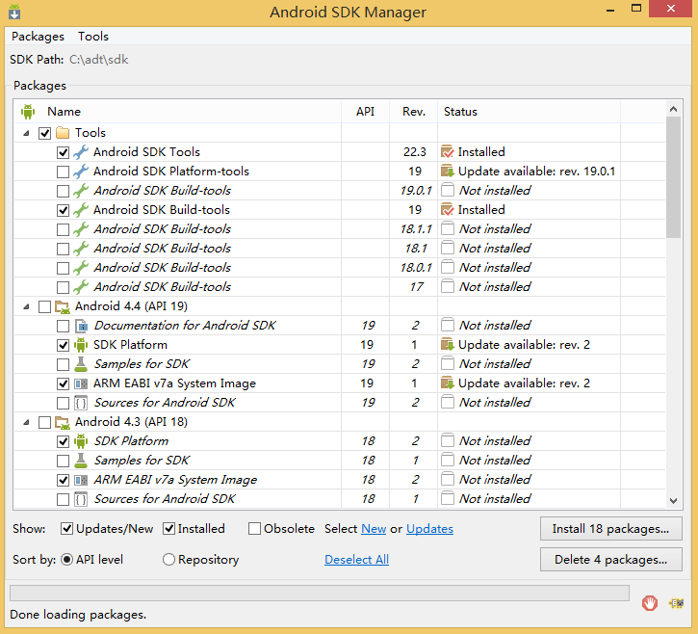
Task: Open the Packages menu
Action: 38,36
